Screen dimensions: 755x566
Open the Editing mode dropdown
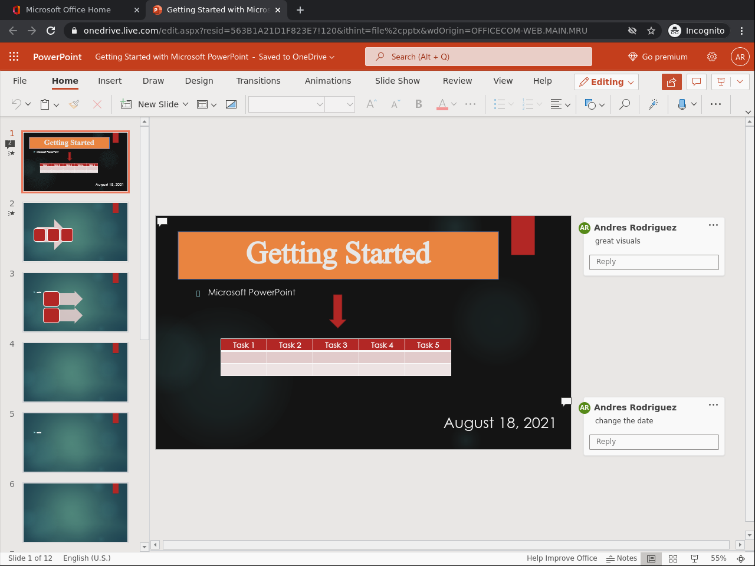pyautogui.click(x=606, y=82)
